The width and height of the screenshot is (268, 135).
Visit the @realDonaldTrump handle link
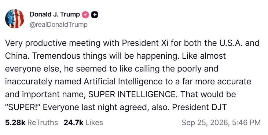pyautogui.click(x=59, y=25)
